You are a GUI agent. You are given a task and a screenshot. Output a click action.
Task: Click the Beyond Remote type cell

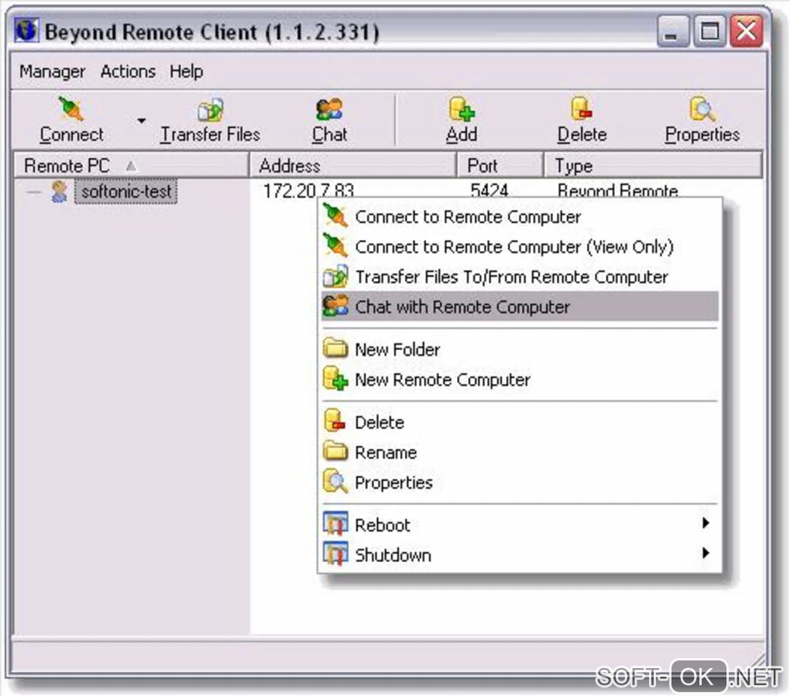(618, 190)
